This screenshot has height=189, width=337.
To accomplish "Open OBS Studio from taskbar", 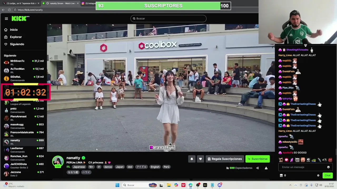I will coord(198,185).
